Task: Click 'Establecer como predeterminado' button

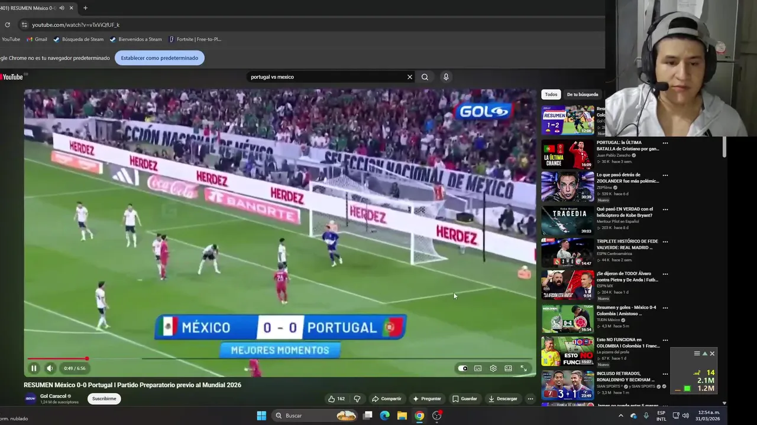Action: [160, 58]
